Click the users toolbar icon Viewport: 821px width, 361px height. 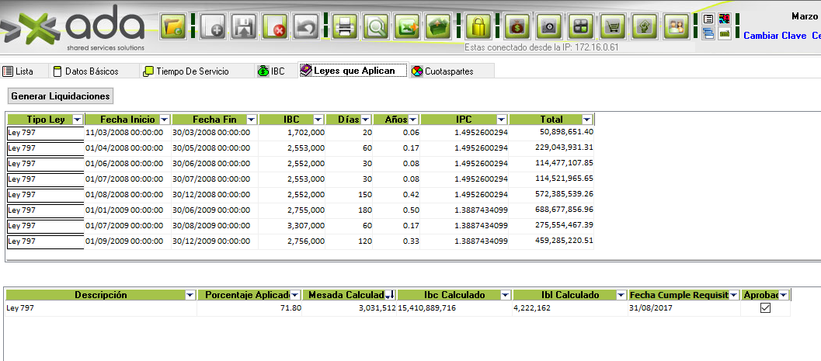(677, 27)
